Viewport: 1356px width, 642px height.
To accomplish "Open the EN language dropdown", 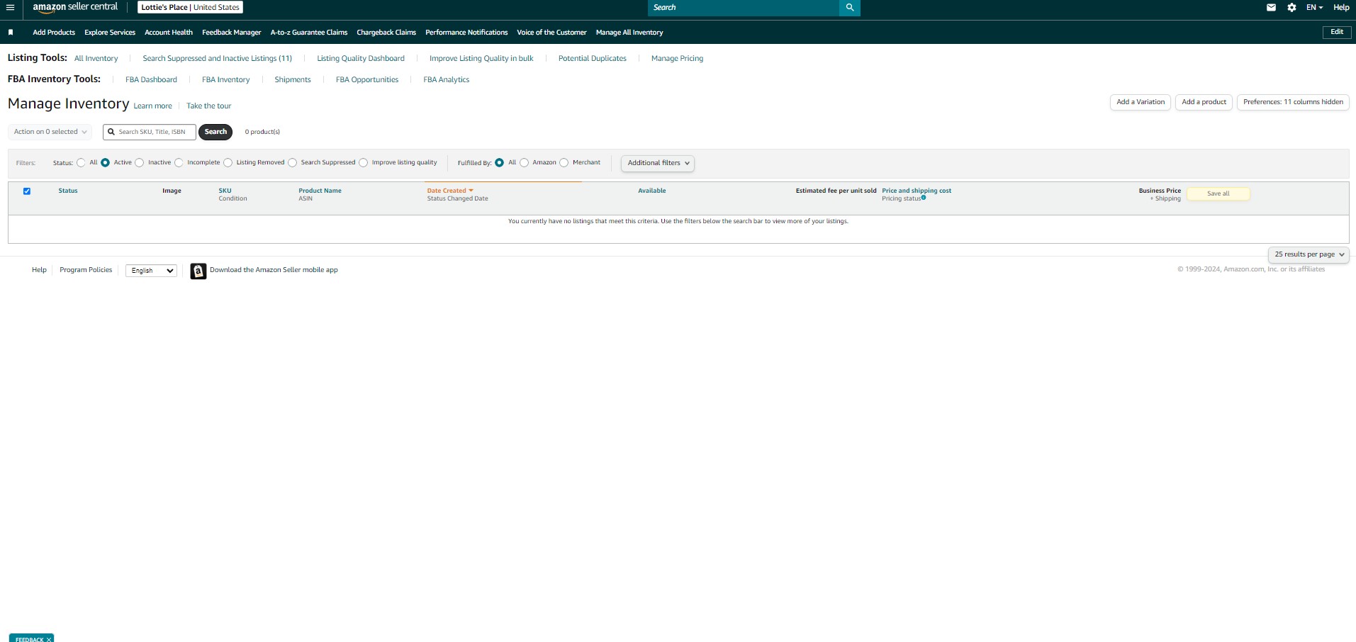I will [1314, 8].
